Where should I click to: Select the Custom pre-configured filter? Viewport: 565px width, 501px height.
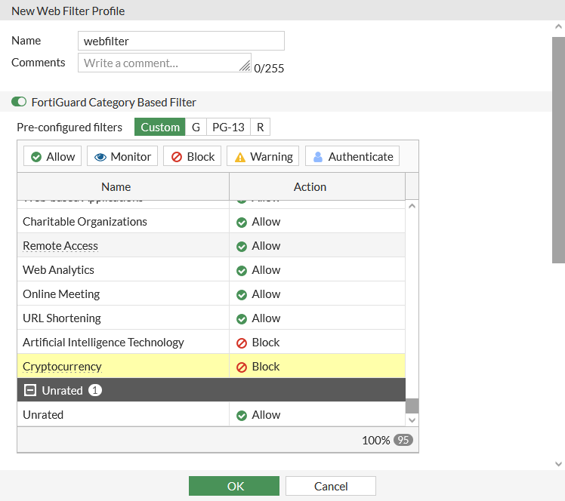pos(160,127)
